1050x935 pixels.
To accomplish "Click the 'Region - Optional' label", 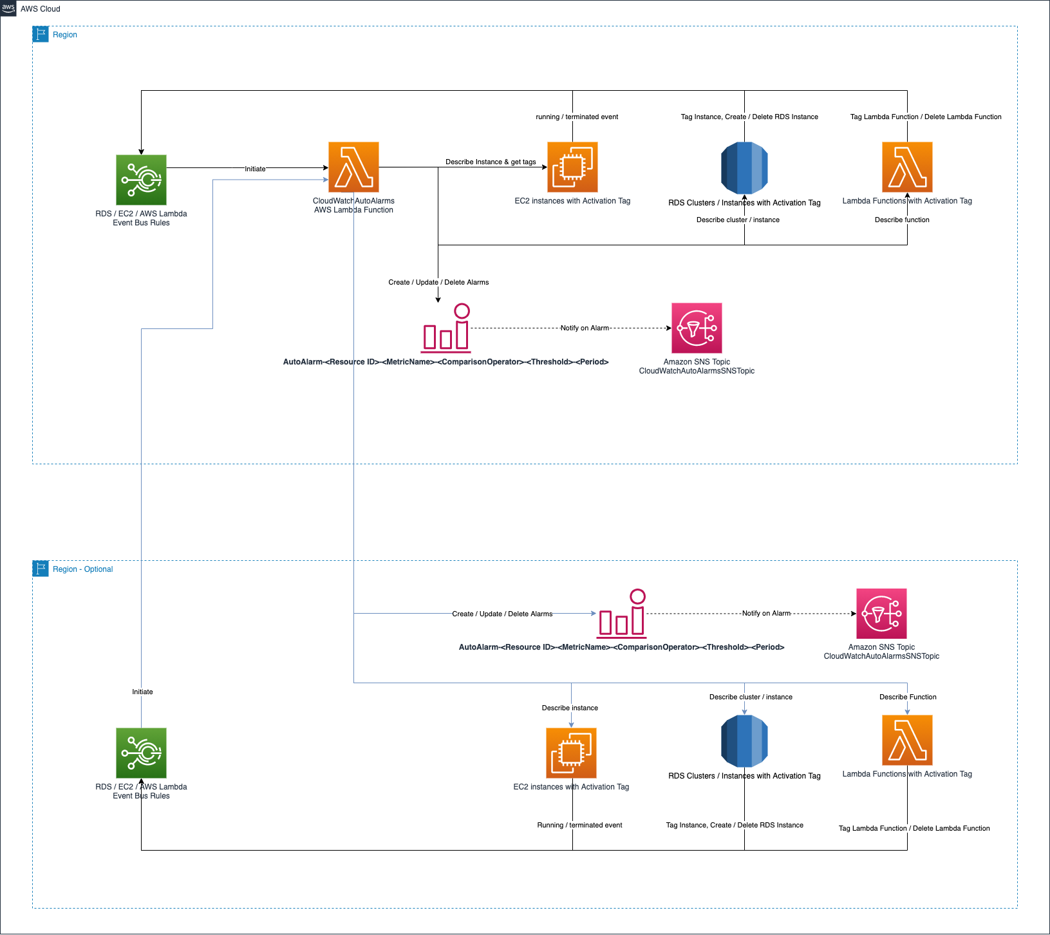I will [x=83, y=569].
